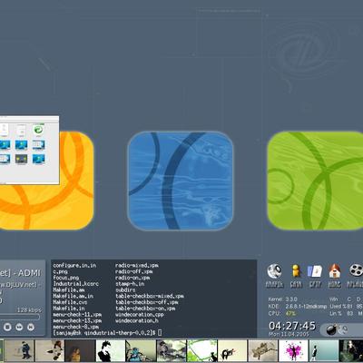Click radio-on.xpm in the terminal

132,278
